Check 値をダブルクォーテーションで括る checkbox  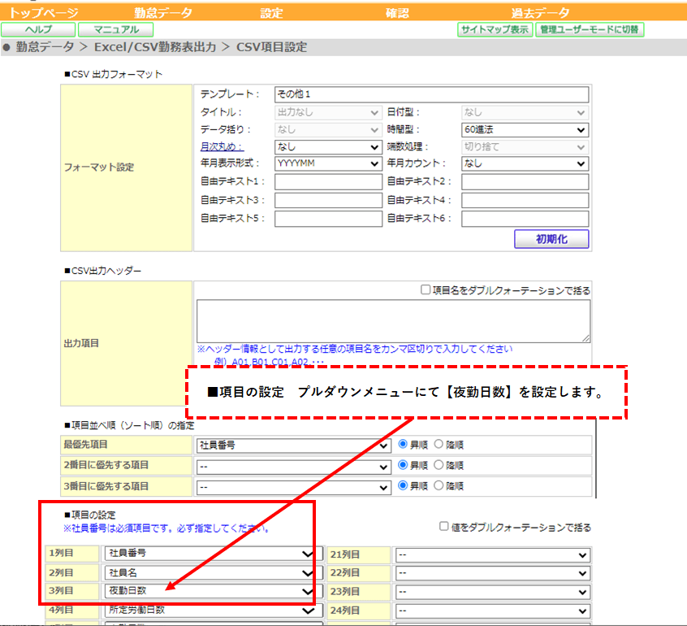click(x=444, y=526)
